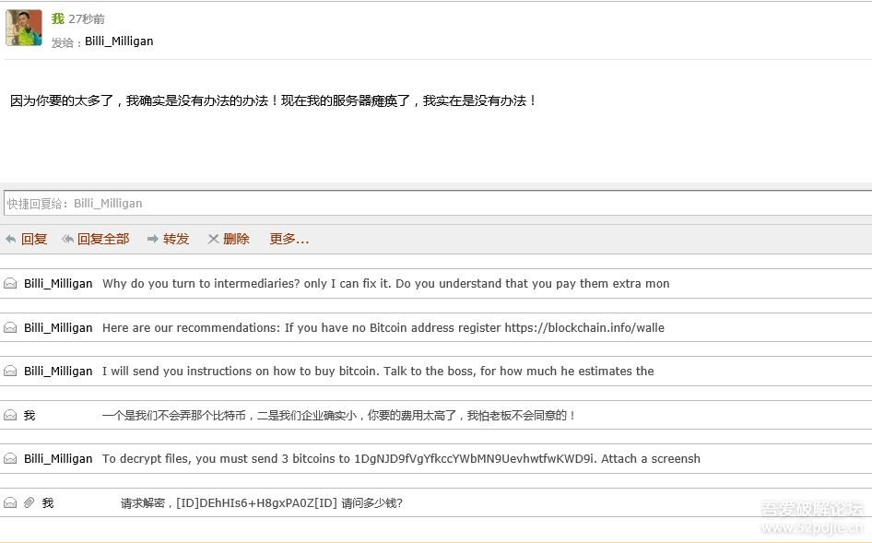Click the delete X icon
Image resolution: width=872 pixels, height=543 pixels.
(x=213, y=238)
